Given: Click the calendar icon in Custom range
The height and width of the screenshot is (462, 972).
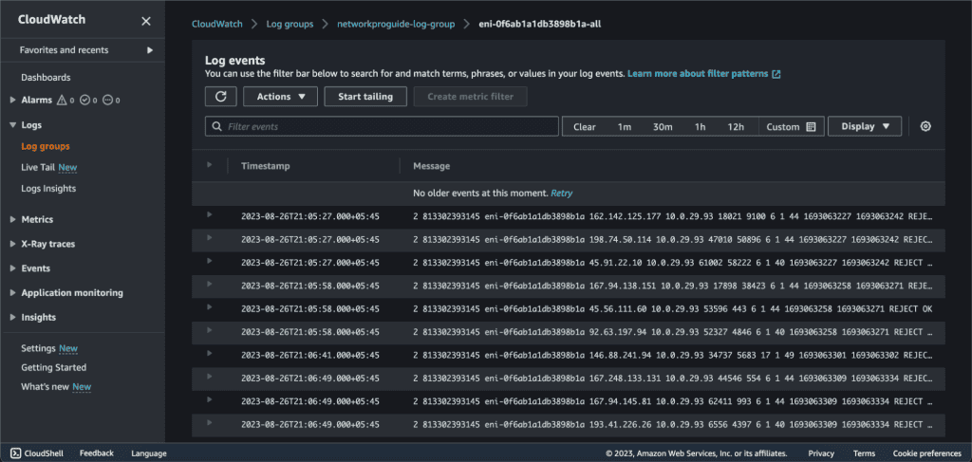Looking at the screenshot, I should click(x=811, y=127).
